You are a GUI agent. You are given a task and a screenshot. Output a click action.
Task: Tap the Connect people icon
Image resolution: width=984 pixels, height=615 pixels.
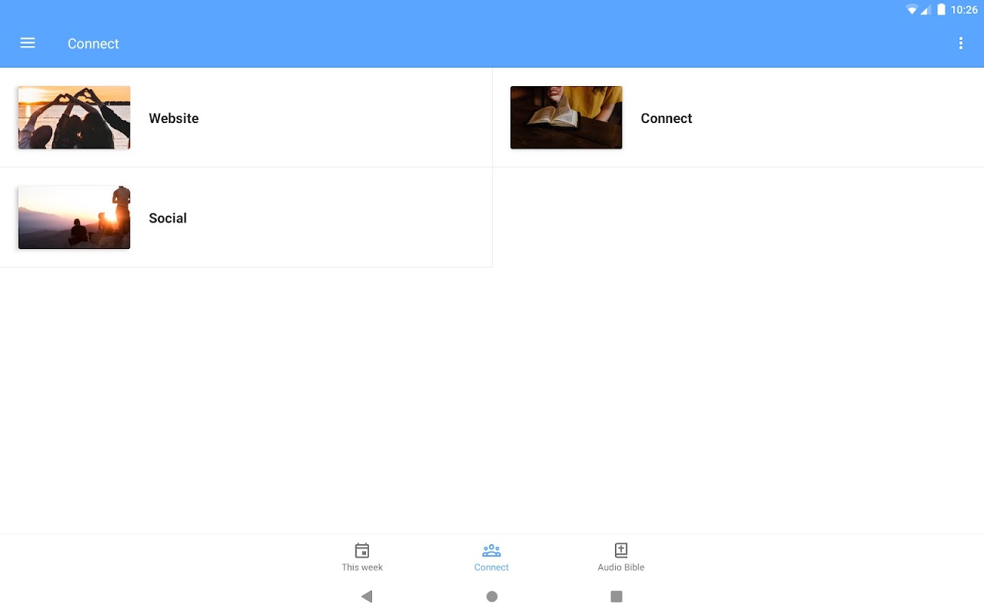[x=491, y=550]
